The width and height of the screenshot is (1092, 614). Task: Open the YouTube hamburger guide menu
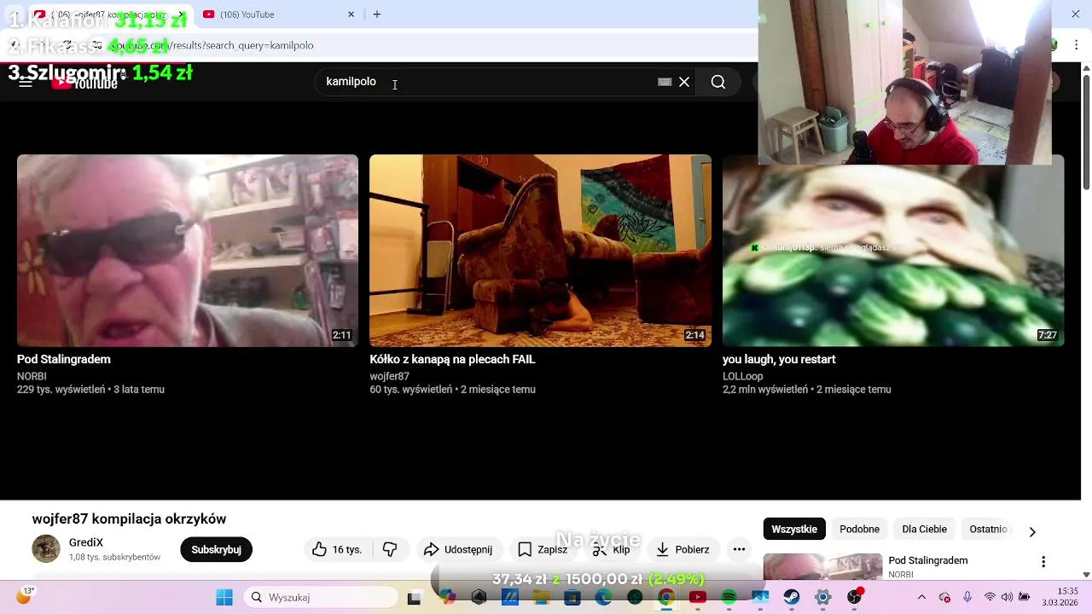click(26, 82)
